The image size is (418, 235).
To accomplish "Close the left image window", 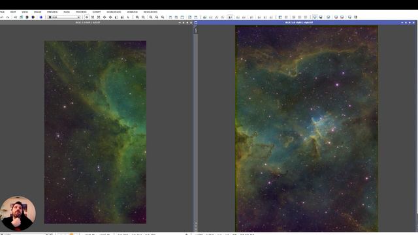I will click(191, 23).
